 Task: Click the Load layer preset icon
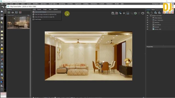[x=159, y=13]
